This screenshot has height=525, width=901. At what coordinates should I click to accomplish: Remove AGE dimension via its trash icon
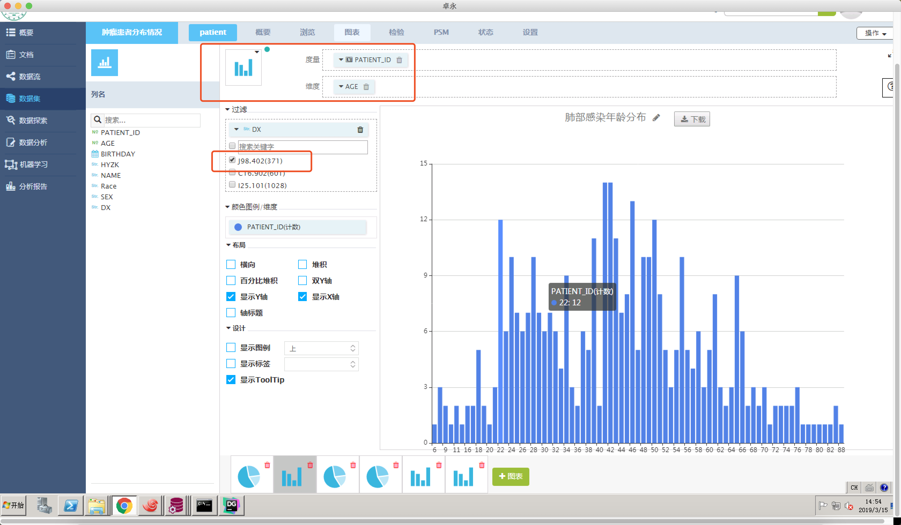366,87
